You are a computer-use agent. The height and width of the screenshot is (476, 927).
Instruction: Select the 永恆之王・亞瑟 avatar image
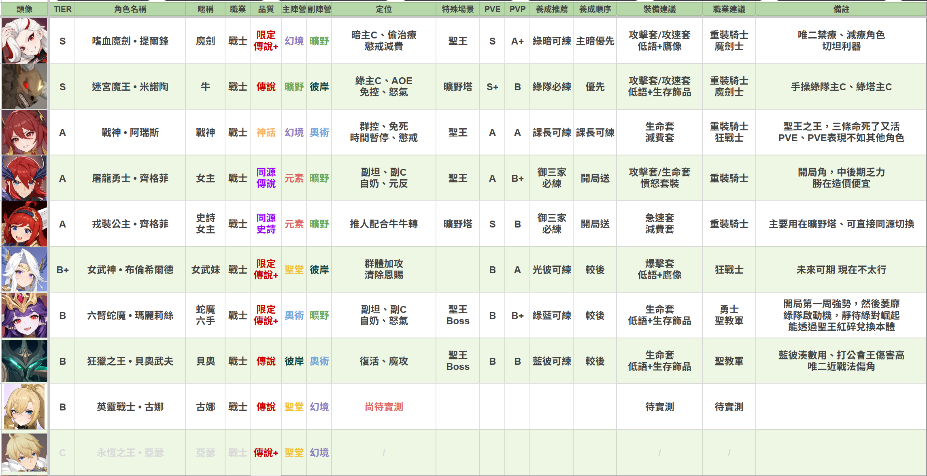click(24, 453)
